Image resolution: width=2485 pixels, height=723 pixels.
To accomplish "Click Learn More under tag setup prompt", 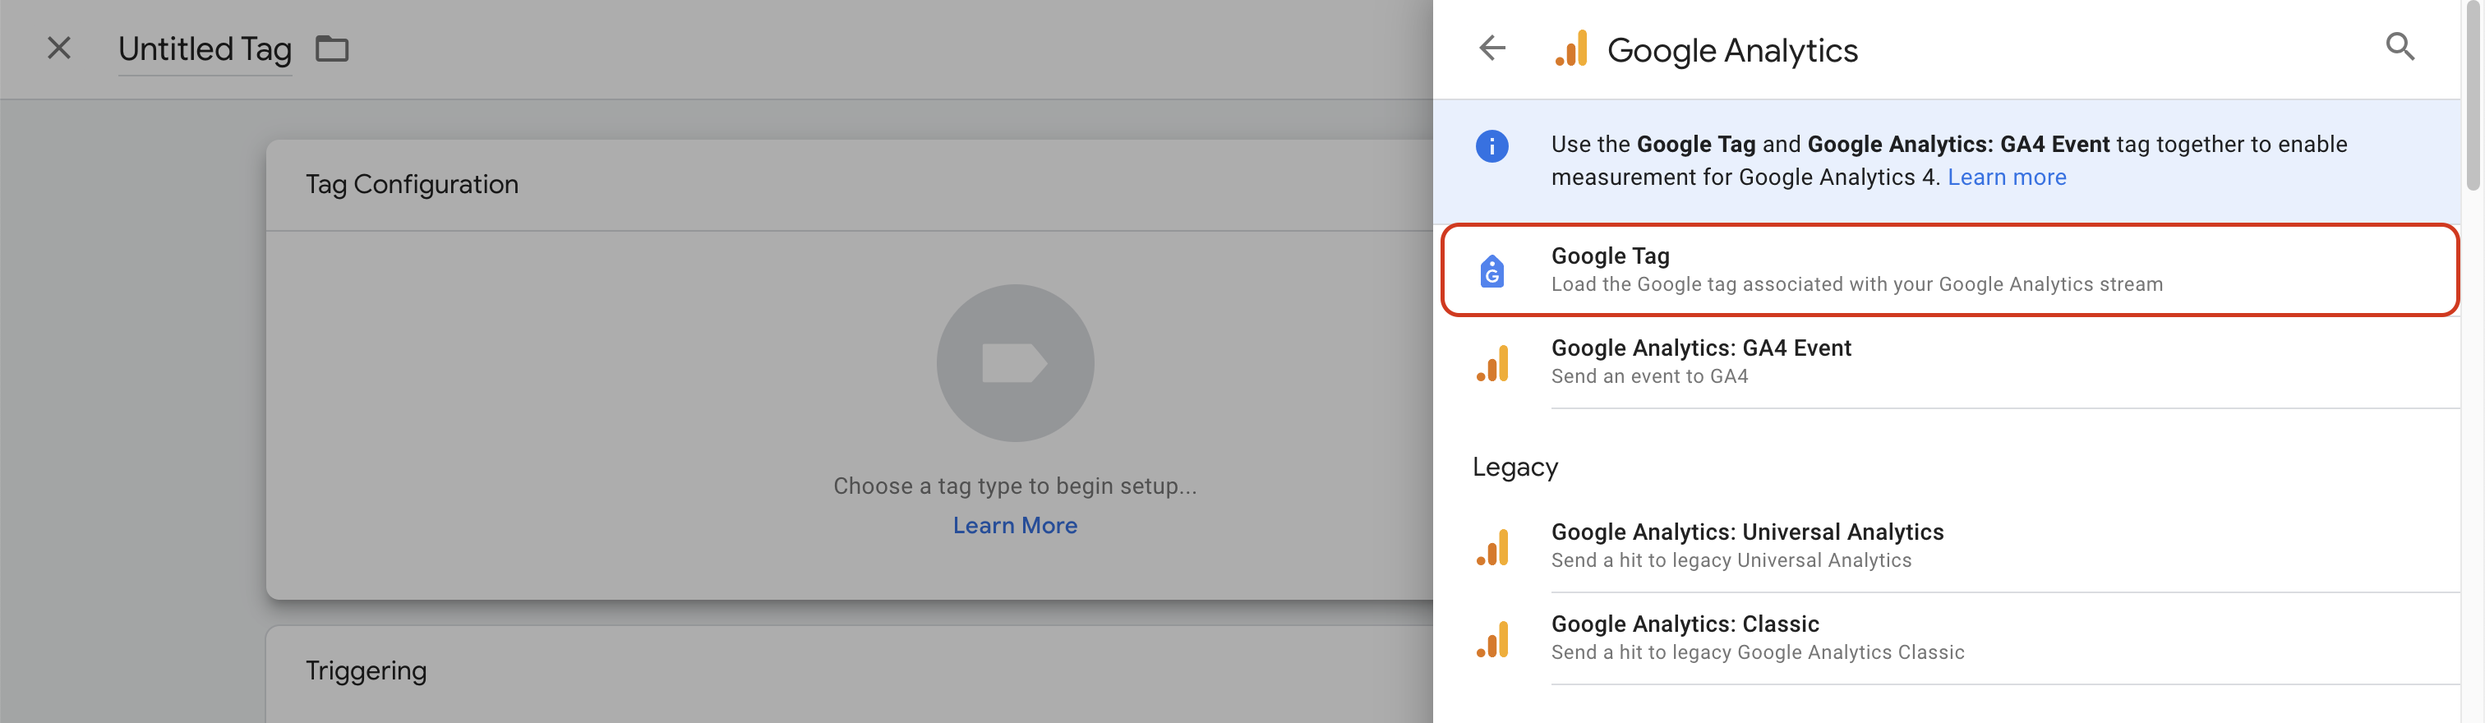I will point(1015,525).
